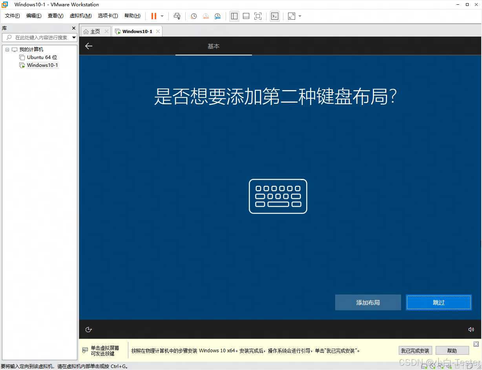Click the back arrow in Windows setup
This screenshot has height=370, width=482.
point(89,46)
